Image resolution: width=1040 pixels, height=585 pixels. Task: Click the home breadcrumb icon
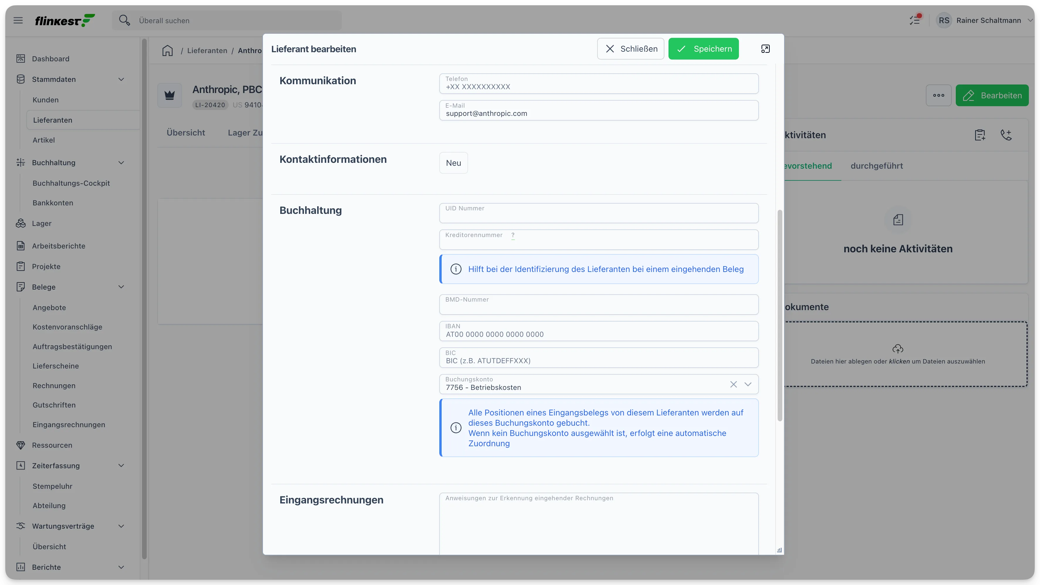[x=168, y=50]
